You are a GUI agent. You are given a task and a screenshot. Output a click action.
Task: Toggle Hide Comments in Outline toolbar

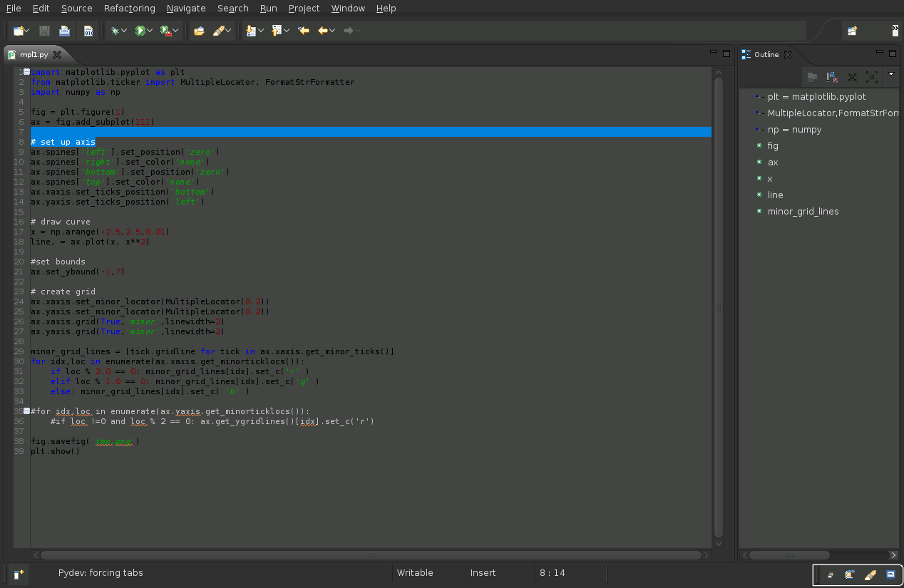[x=812, y=76]
